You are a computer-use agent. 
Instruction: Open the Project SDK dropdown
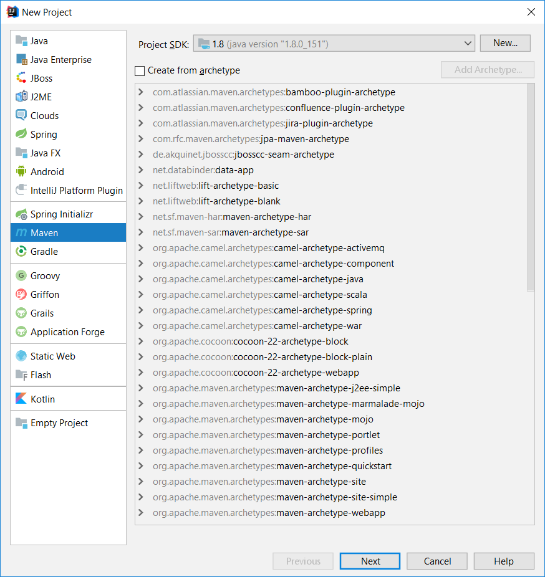(334, 44)
